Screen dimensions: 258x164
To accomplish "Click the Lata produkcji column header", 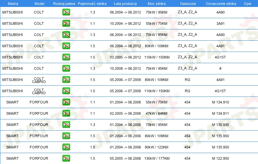I will [x=125, y=4].
